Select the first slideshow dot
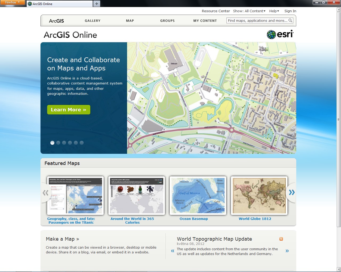The height and width of the screenshot is (272, 341). (x=52, y=143)
